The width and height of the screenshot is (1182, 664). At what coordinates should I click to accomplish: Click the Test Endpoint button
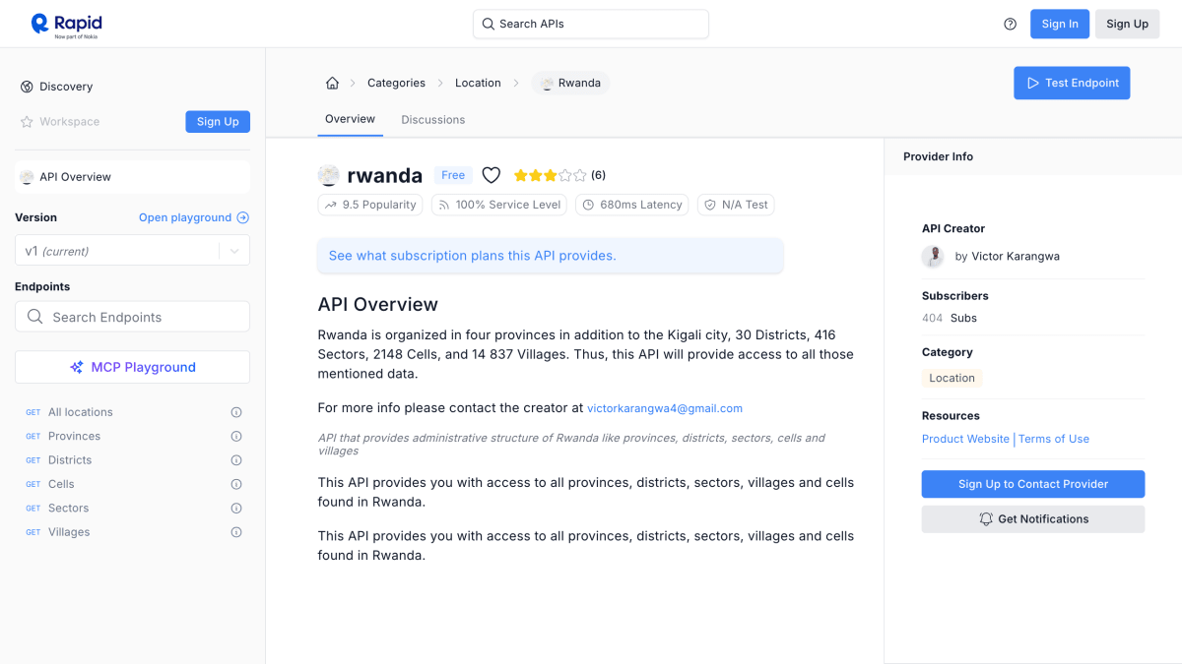click(1072, 83)
